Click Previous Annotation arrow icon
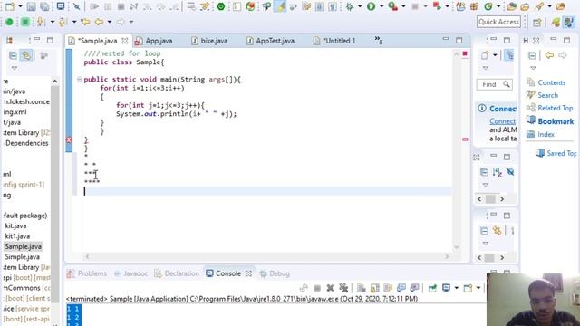Image resolution: width=580 pixels, height=326 pixels. point(63,22)
